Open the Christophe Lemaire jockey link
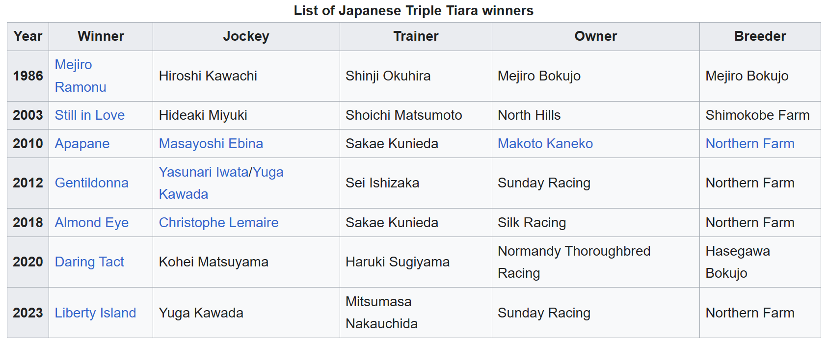 (x=218, y=223)
